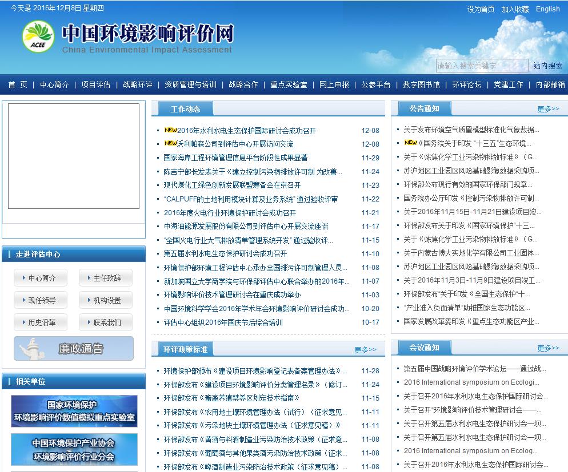Open 环保部公布现行有效的国家环保部门规章 notice

tap(468, 184)
